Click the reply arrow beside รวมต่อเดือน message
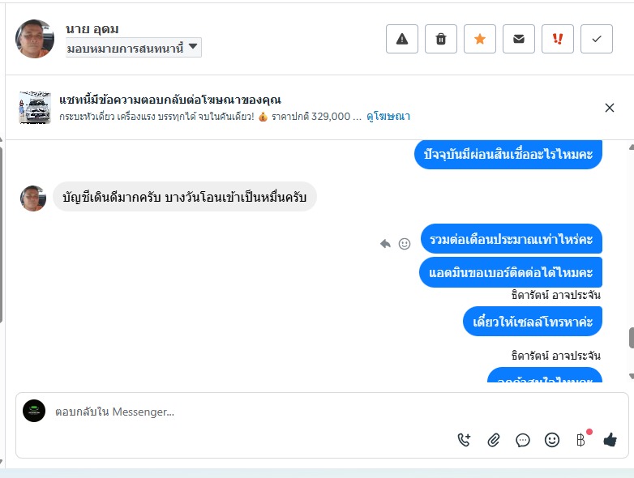 tap(386, 243)
